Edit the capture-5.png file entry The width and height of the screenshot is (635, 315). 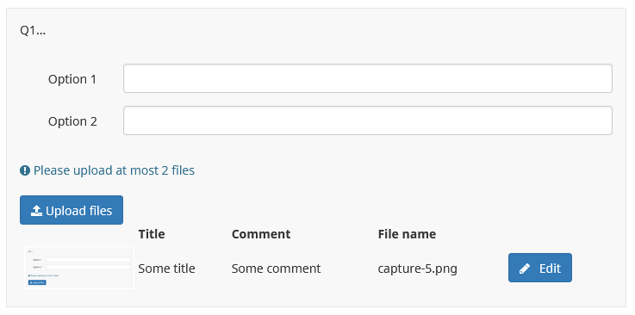[540, 268]
